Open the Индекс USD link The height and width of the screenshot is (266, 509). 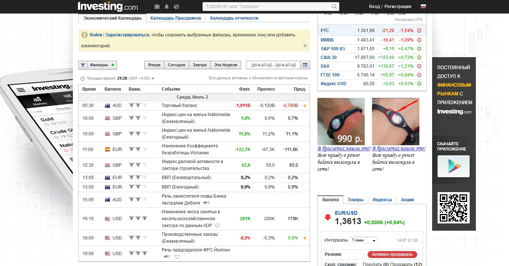[333, 84]
